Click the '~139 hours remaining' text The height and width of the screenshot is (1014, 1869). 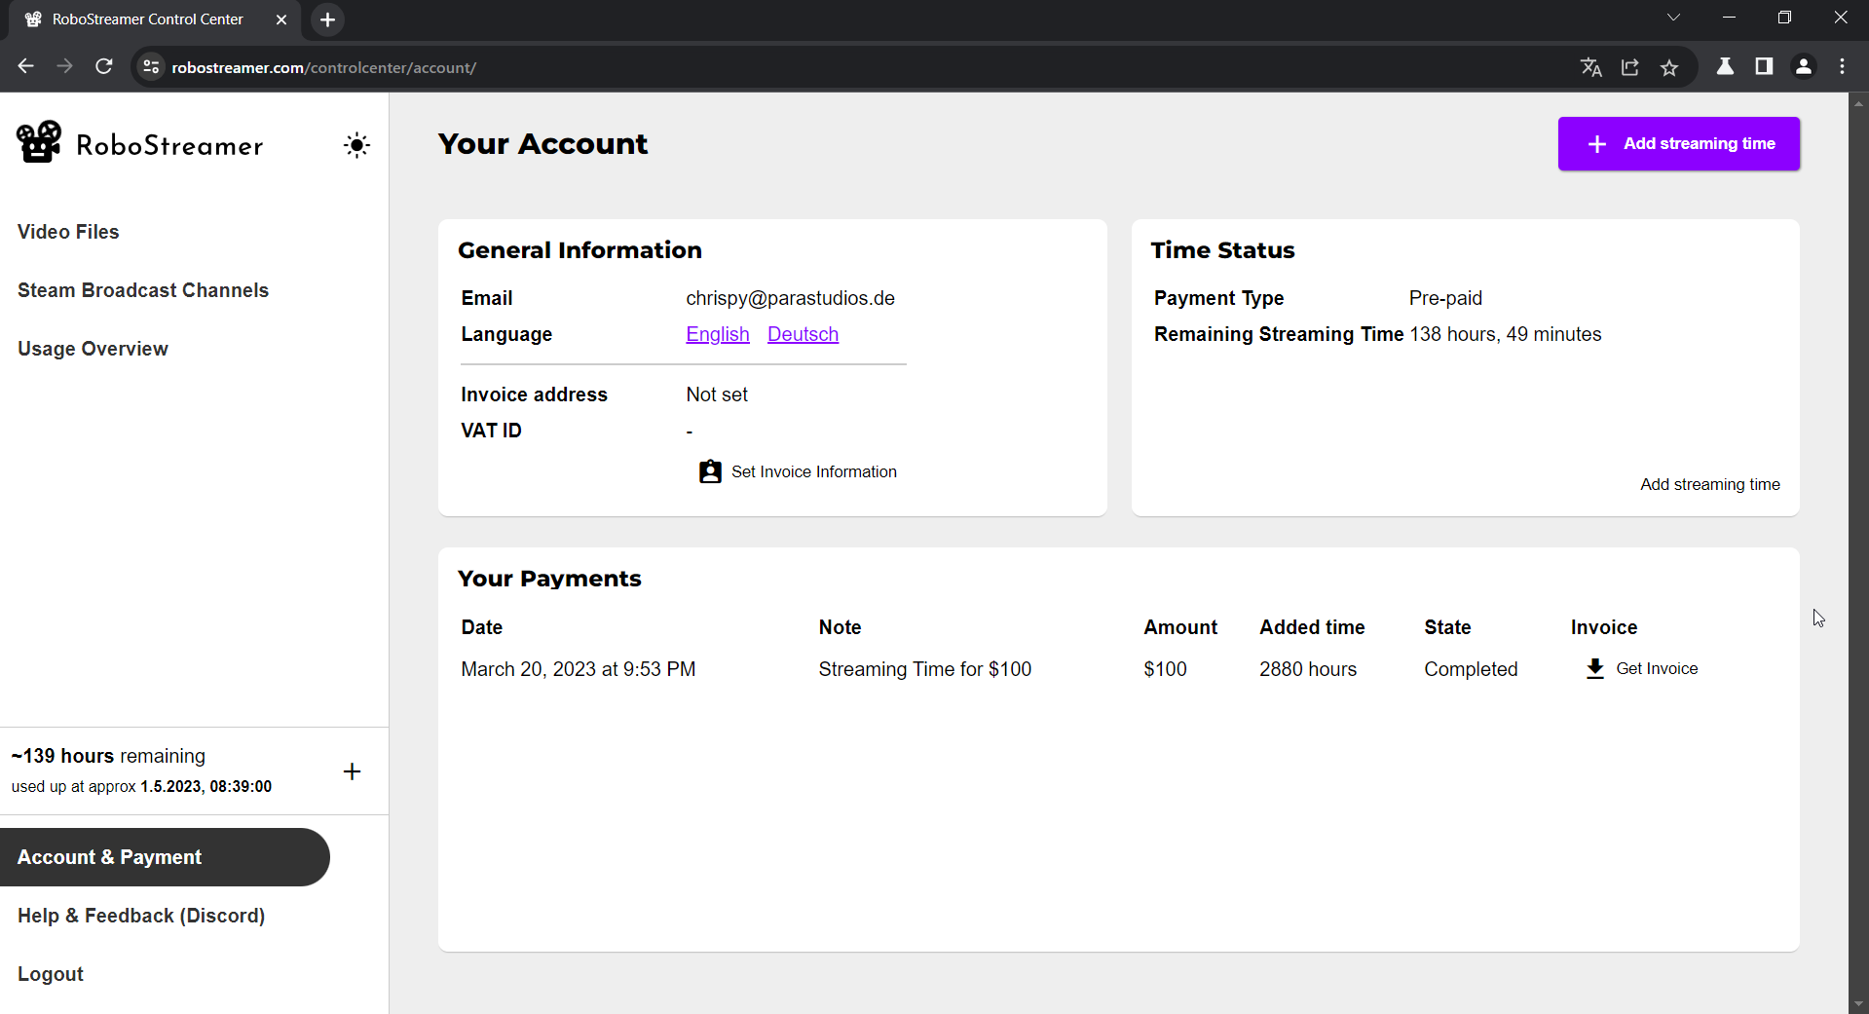tap(108, 756)
